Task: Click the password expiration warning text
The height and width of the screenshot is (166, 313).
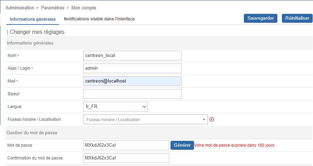Action: click(235, 145)
